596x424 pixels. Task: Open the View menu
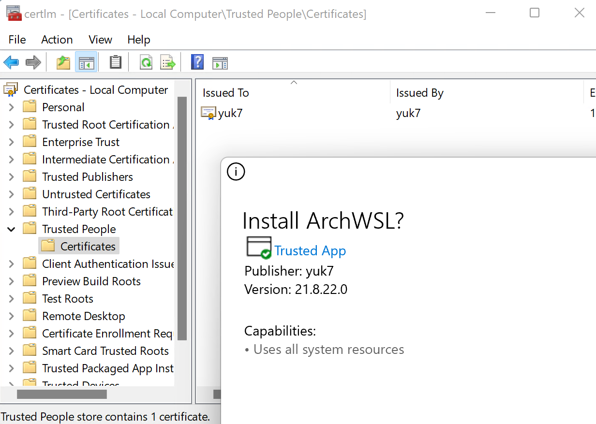[x=100, y=40]
